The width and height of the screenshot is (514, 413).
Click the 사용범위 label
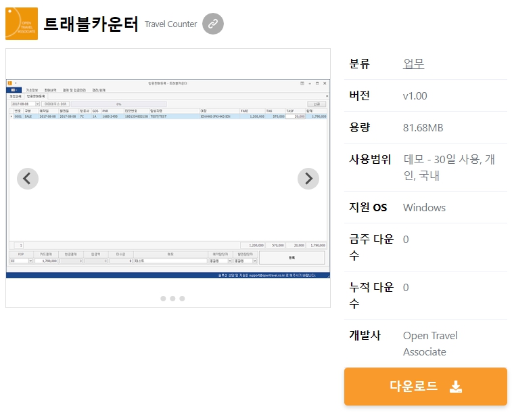point(370,159)
